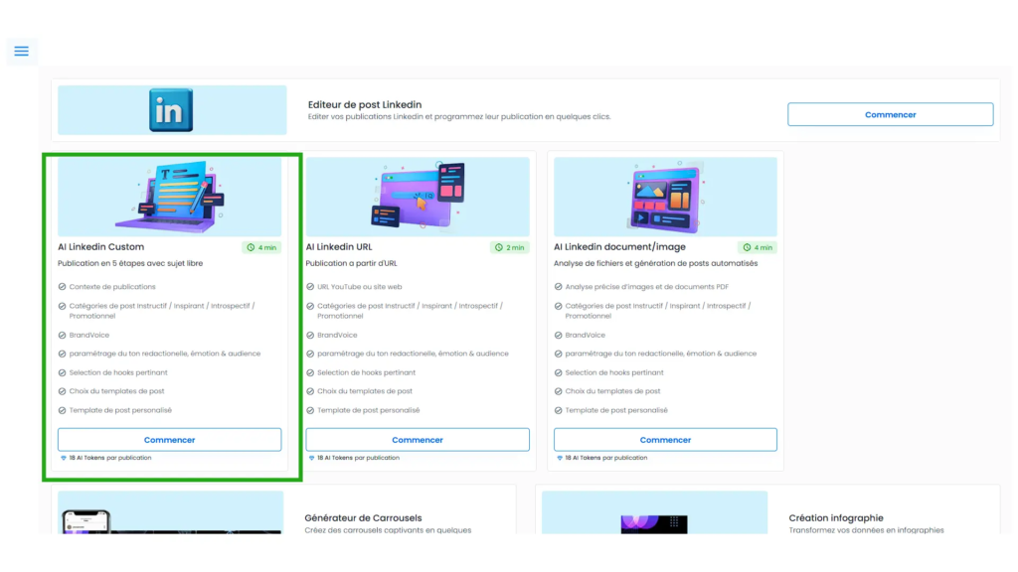Click the clock icon on AI Linkedin URL
The image size is (1018, 572).
pyautogui.click(x=499, y=247)
